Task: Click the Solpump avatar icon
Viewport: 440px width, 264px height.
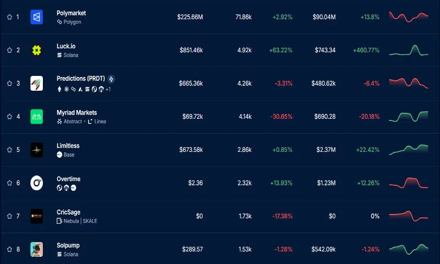Action: (x=37, y=249)
